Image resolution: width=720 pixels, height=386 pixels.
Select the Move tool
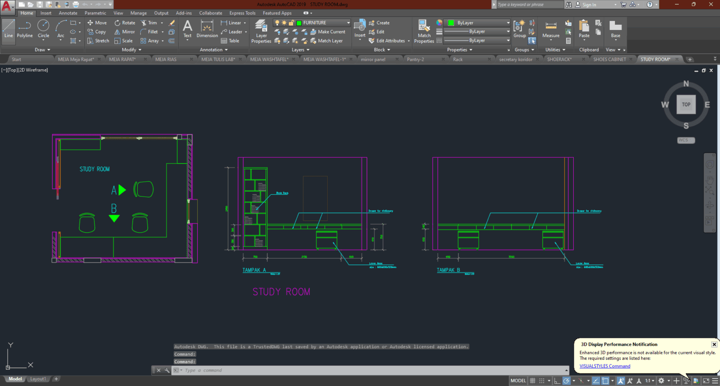coord(97,22)
